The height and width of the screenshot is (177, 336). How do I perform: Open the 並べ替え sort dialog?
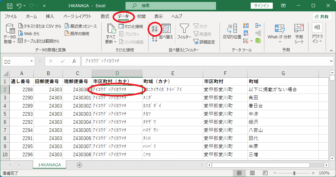(x=166, y=32)
